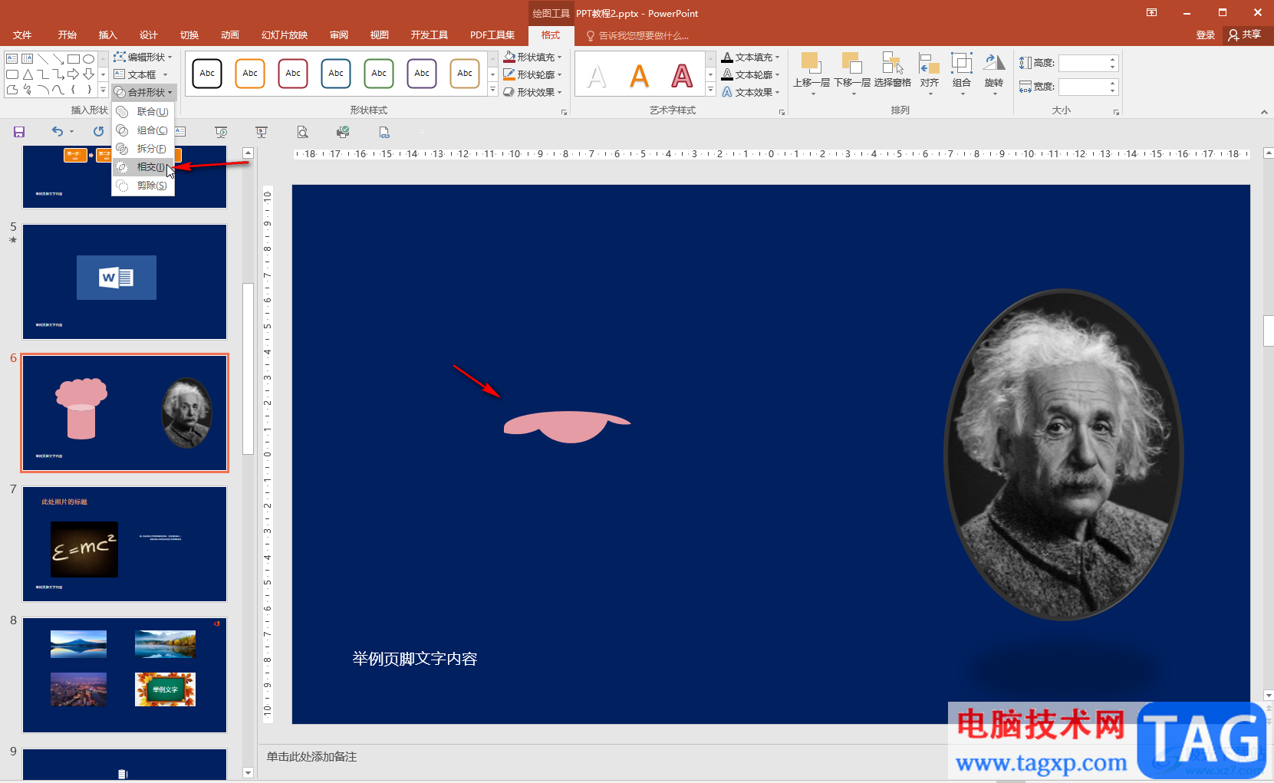
Task: Redo the last action
Action: 98,132
